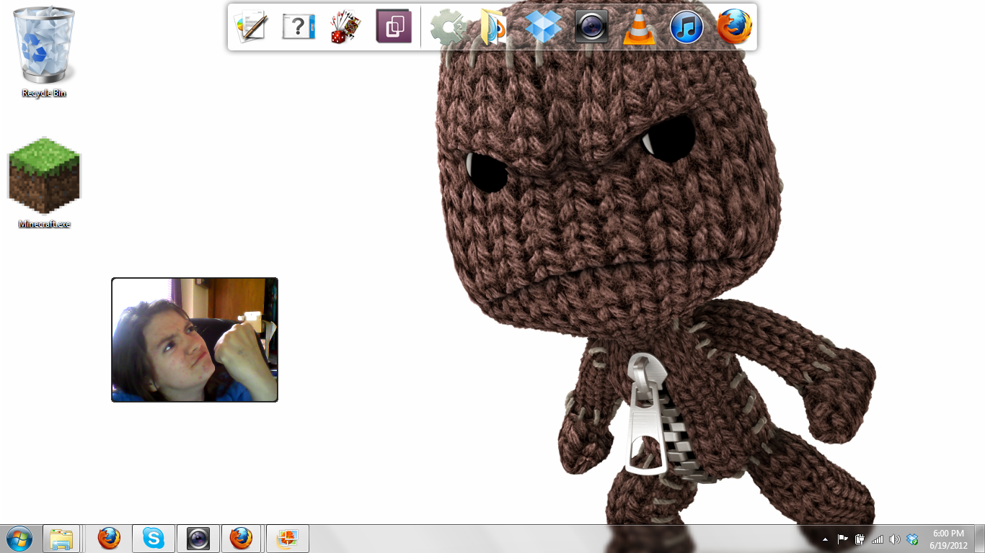Image resolution: width=985 pixels, height=553 pixels.
Task: Launch the webcam camera app in dock
Action: pyautogui.click(x=591, y=28)
